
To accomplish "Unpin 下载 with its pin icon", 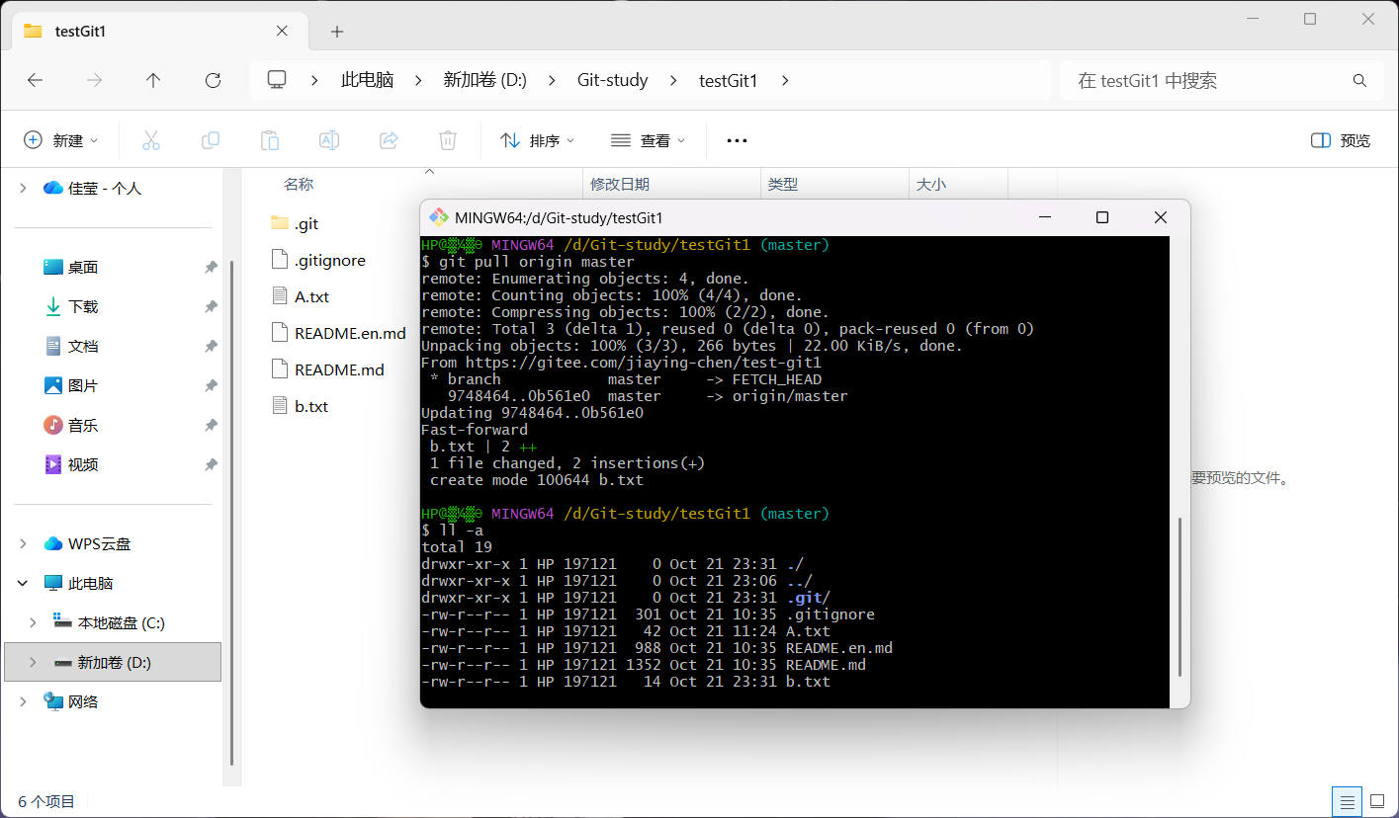I will pyautogui.click(x=211, y=306).
